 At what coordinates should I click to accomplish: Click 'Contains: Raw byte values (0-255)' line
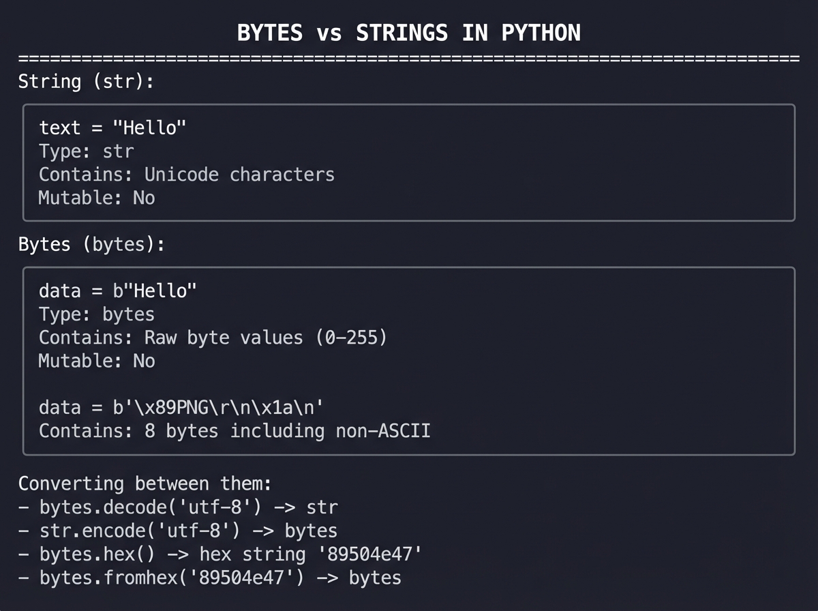(213, 338)
